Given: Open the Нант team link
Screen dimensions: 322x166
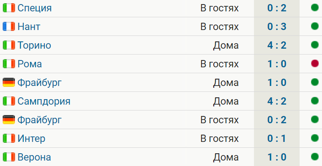Looking at the screenshot, I should [29, 26].
